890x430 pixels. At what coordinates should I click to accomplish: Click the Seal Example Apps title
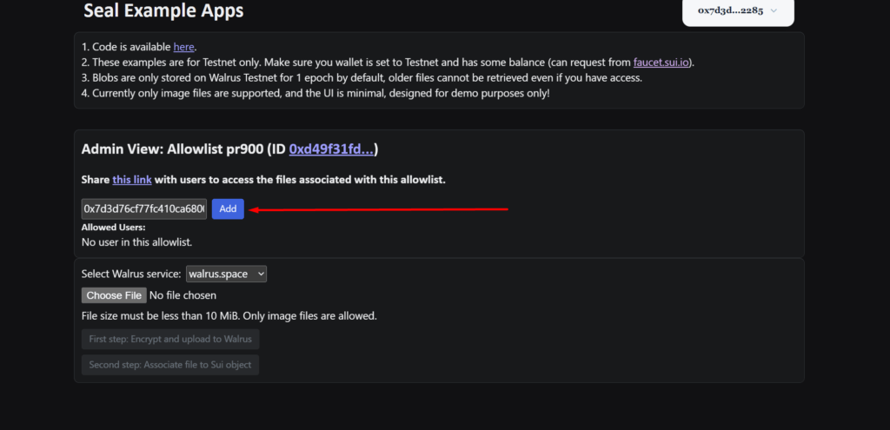click(x=163, y=10)
